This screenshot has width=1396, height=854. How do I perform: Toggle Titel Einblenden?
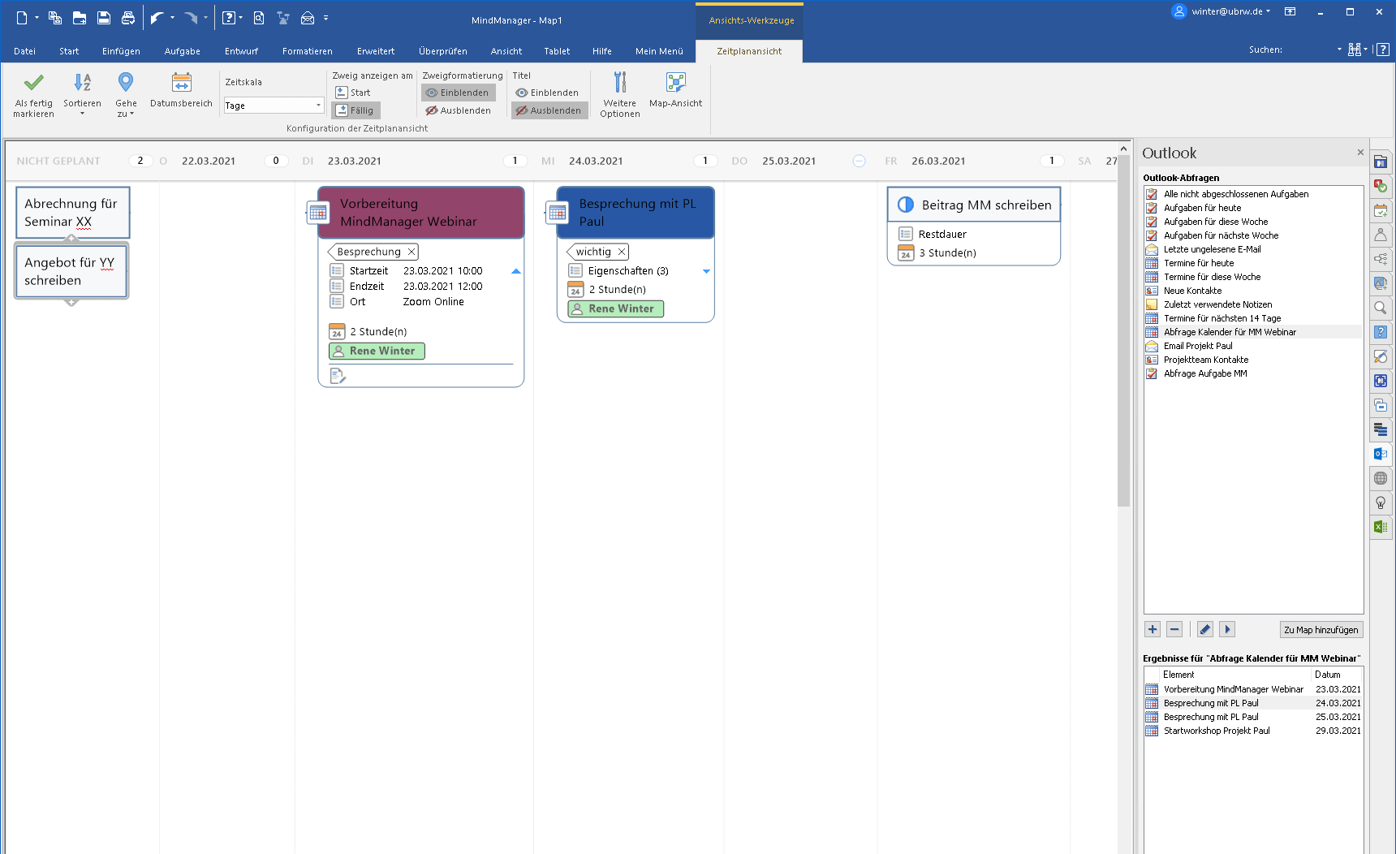[548, 93]
